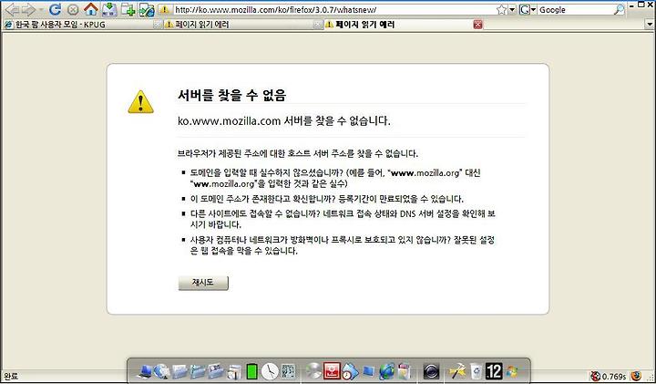The image size is (656, 384).
Task: Click the magnifier search icon
Action: point(619,10)
